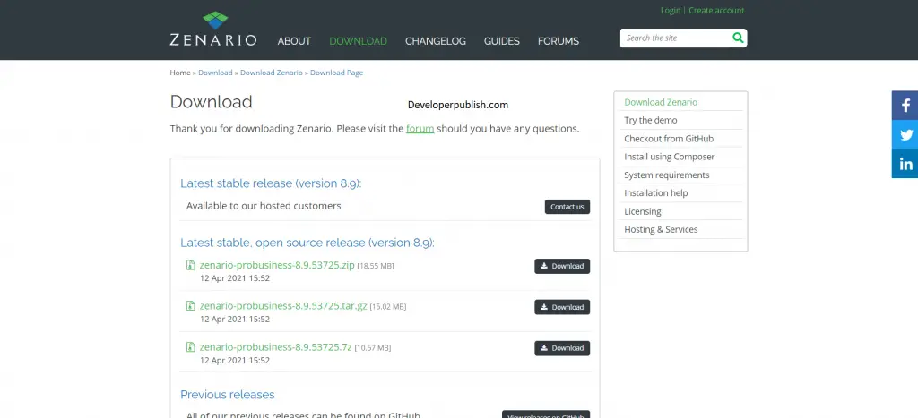The width and height of the screenshot is (918, 418).
Task: Visit the FORUMS section
Action: point(559,41)
